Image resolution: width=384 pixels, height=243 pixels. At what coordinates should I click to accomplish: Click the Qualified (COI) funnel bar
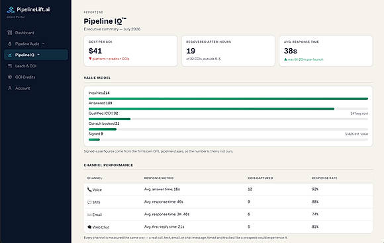point(228,119)
